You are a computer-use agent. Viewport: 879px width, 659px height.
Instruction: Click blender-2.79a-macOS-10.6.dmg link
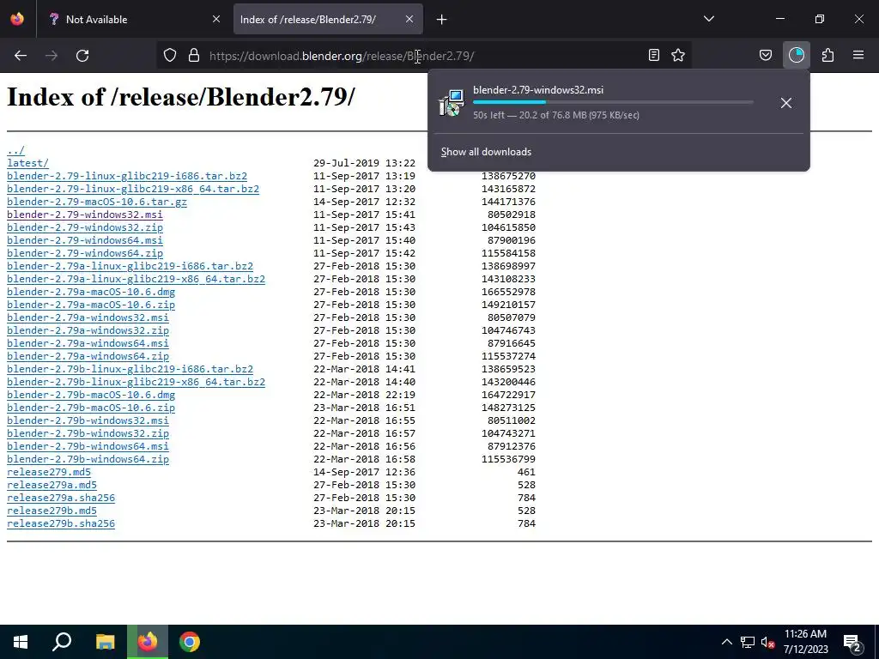click(x=91, y=292)
